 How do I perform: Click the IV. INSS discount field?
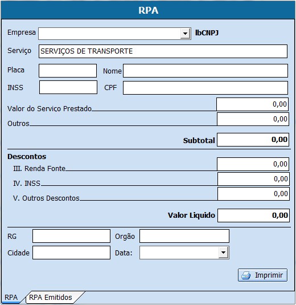253,179
